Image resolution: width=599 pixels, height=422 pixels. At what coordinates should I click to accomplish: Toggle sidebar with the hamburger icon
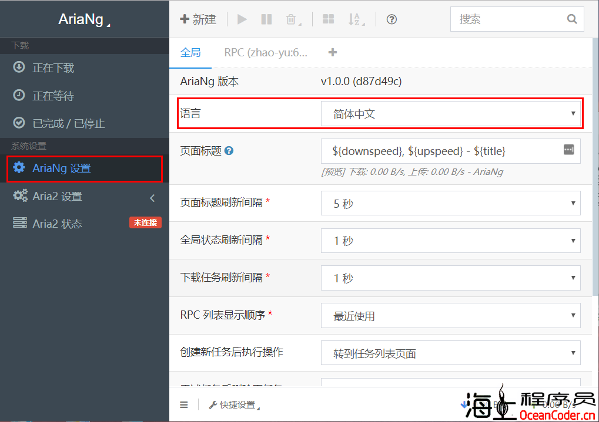184,405
